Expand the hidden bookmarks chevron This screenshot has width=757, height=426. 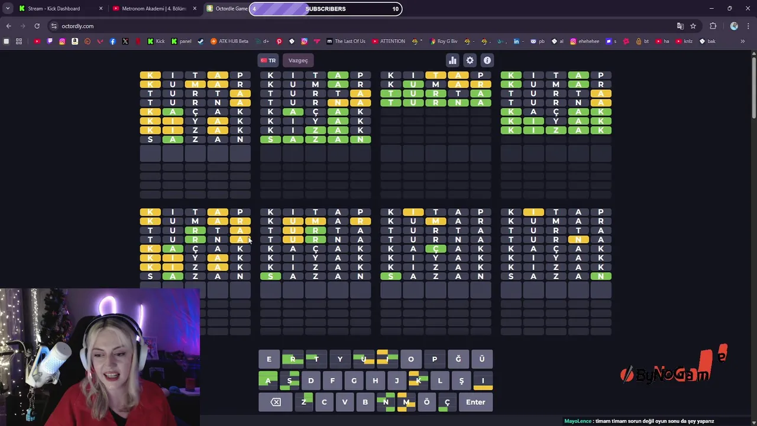click(x=743, y=41)
